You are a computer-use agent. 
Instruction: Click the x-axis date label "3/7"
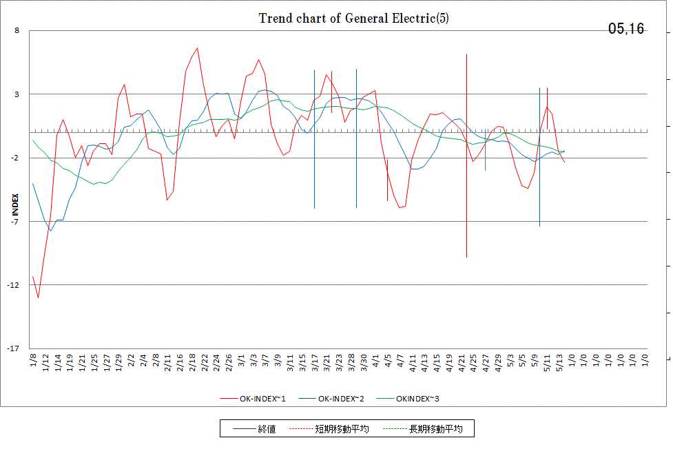pos(265,360)
